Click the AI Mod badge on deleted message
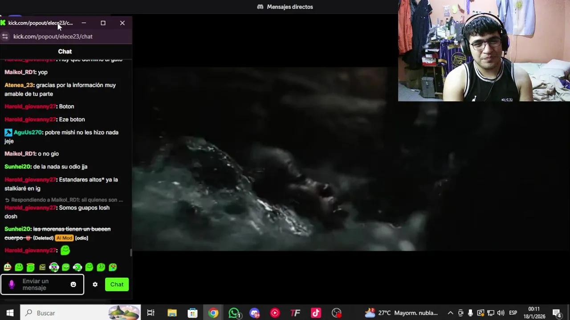The width and height of the screenshot is (570, 320). [x=64, y=238]
